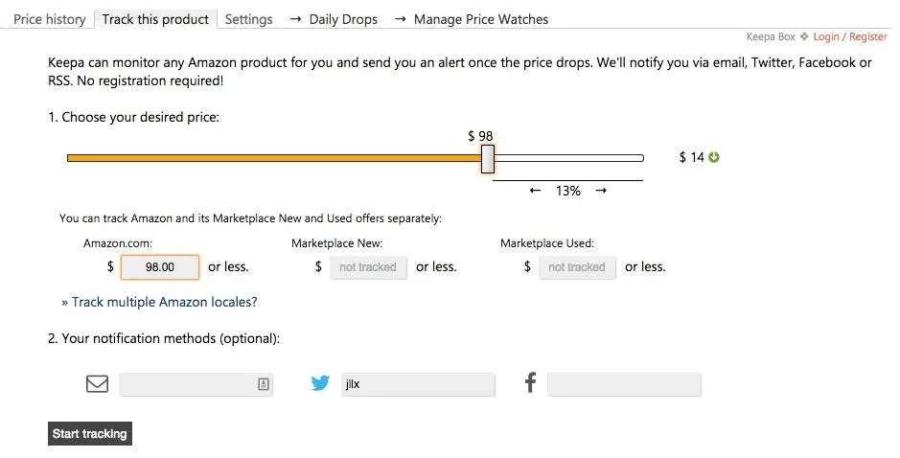Click the Login / Register link

coord(850,36)
